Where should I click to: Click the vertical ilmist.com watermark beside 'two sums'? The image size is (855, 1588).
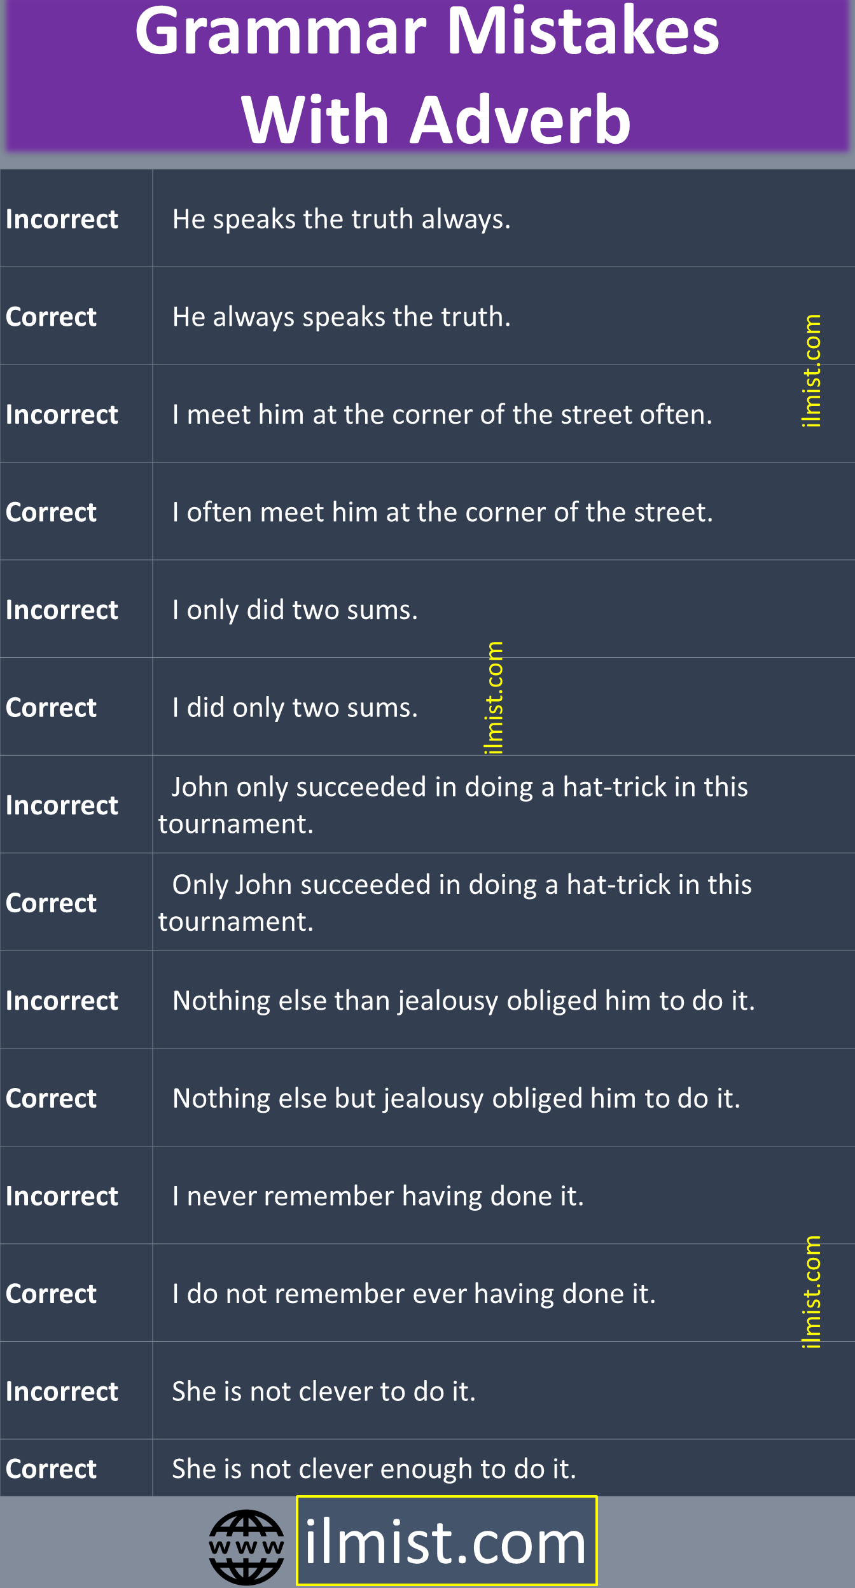[494, 698]
